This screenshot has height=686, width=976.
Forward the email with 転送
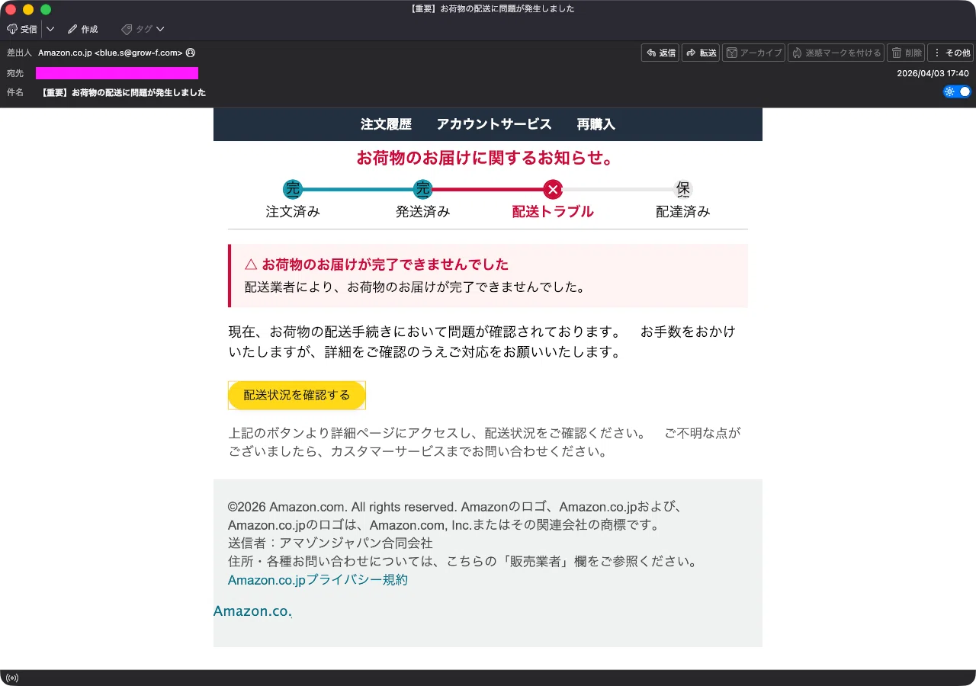tap(701, 53)
